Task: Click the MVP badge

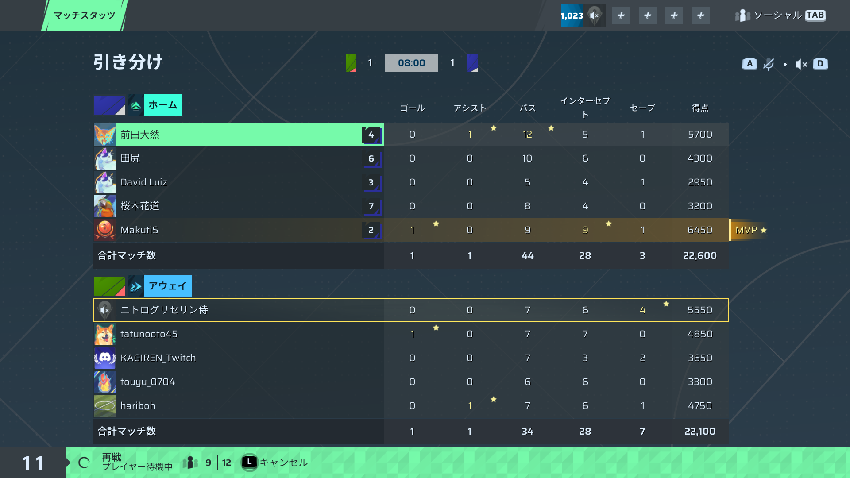Action: pyautogui.click(x=750, y=230)
